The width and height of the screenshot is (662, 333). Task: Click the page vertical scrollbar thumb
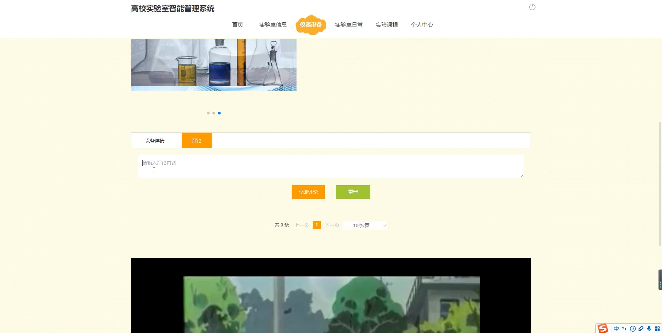tap(660, 184)
